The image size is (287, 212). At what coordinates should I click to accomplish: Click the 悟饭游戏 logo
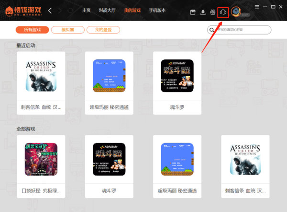[23, 11]
